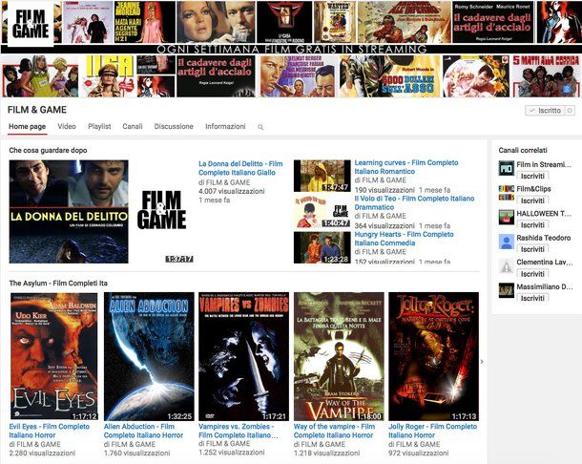
Task: Switch to Home page tab
Action: (27, 126)
